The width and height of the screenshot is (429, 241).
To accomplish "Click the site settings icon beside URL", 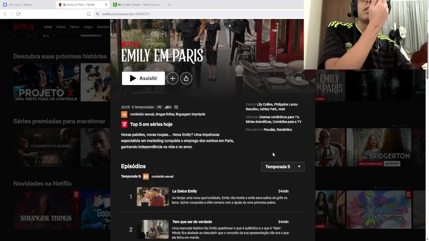I will tap(97, 14).
